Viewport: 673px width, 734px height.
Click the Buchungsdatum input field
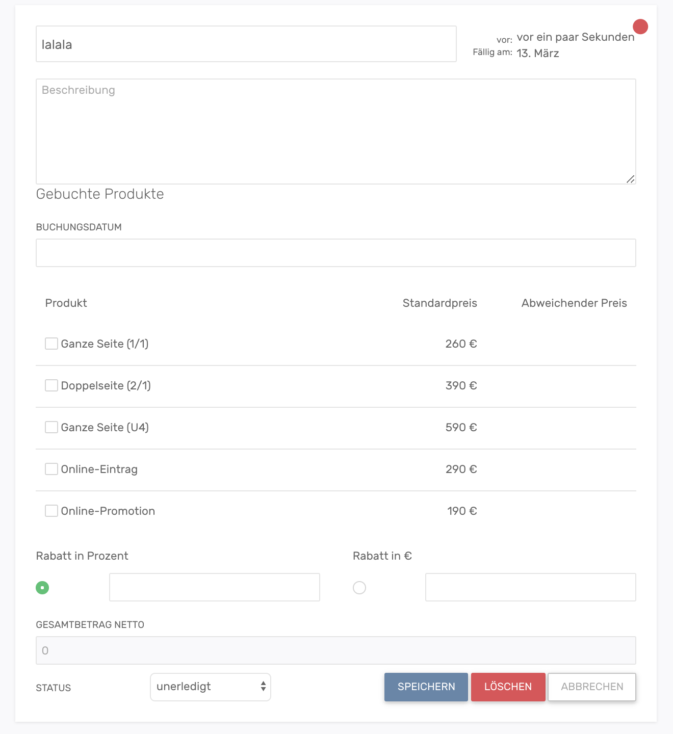[x=335, y=253]
